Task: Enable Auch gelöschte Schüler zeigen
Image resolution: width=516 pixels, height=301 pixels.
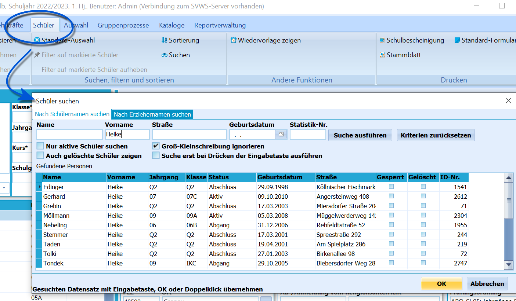Action: 40,155
